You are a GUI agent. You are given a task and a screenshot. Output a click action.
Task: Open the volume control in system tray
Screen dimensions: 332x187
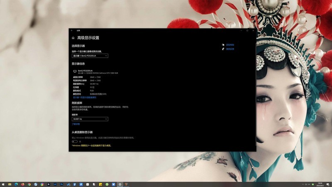[306, 185]
